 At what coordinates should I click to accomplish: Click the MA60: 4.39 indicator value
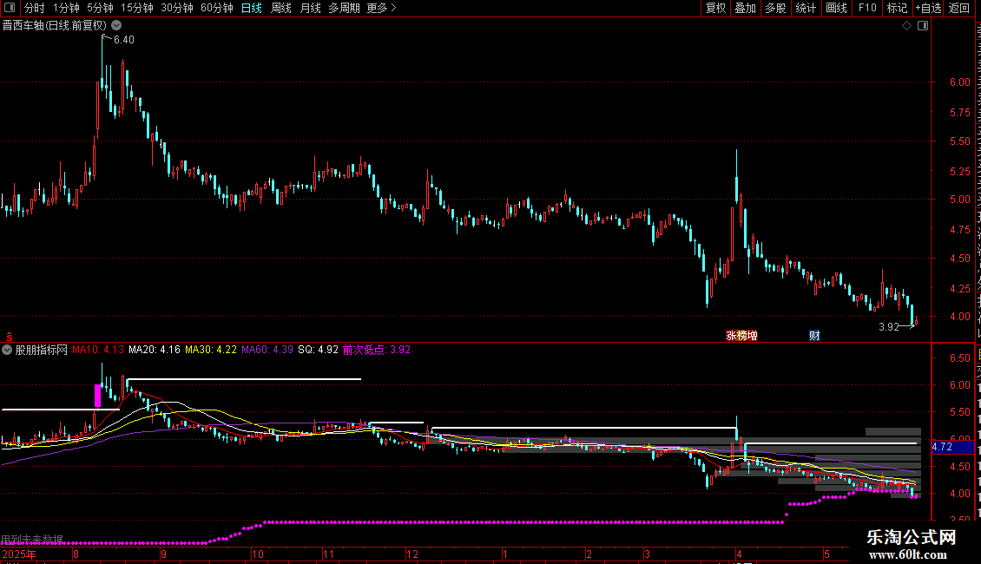(267, 350)
